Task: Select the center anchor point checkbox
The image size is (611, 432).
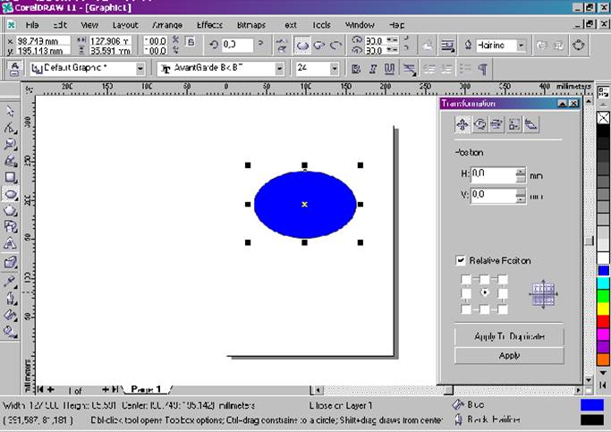Action: [484, 292]
